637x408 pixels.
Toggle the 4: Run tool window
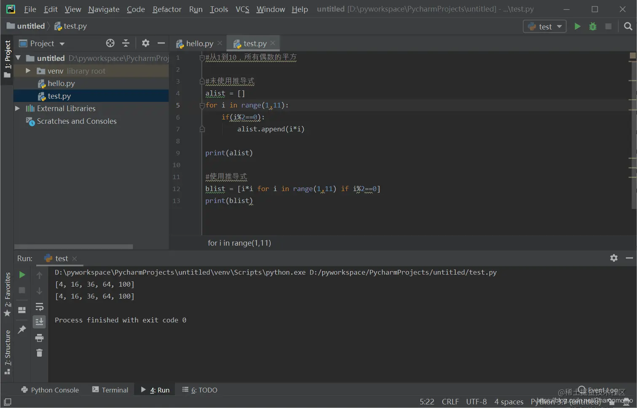[155, 390]
